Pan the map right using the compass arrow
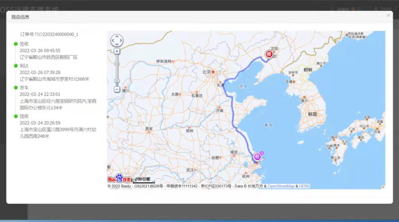This screenshot has width=399, height=222. [121, 41]
